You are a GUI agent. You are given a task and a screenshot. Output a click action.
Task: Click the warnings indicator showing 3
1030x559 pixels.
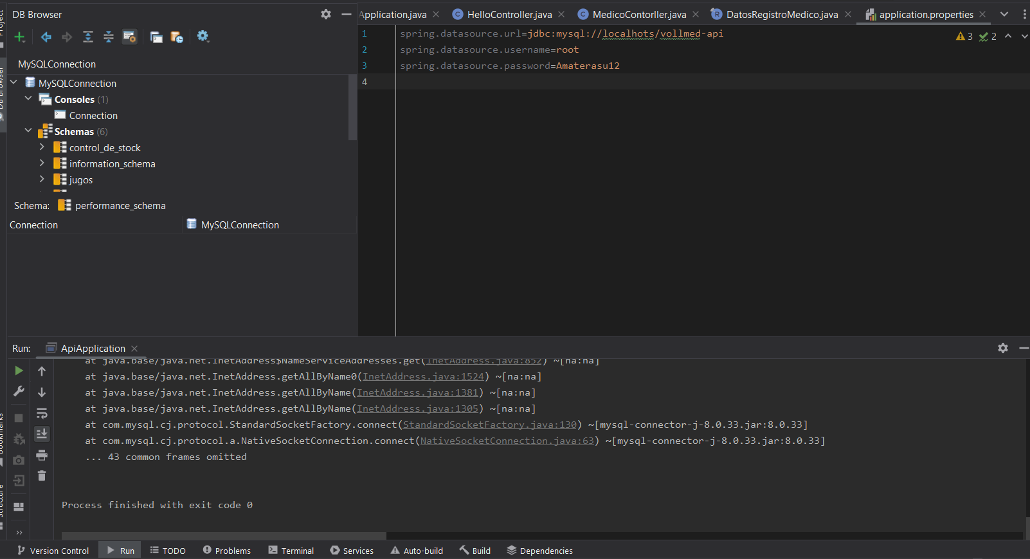coord(964,37)
